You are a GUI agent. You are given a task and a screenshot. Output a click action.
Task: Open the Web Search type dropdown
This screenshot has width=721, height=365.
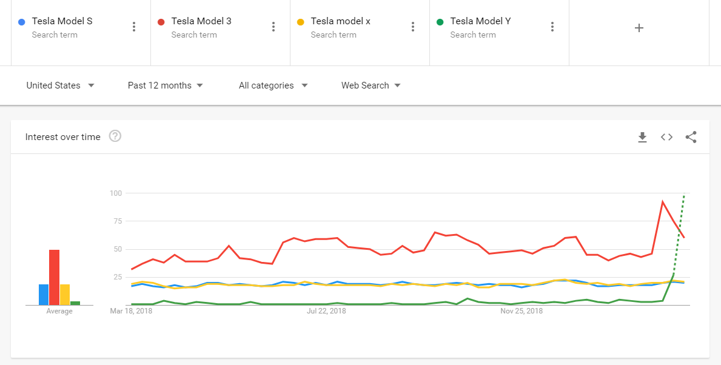(371, 85)
